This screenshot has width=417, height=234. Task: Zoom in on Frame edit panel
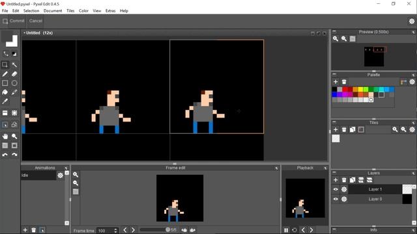(x=76, y=175)
